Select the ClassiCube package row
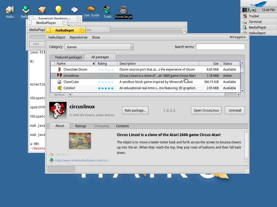The height and width of the screenshot is (207, 277). pyautogui.click(x=145, y=82)
